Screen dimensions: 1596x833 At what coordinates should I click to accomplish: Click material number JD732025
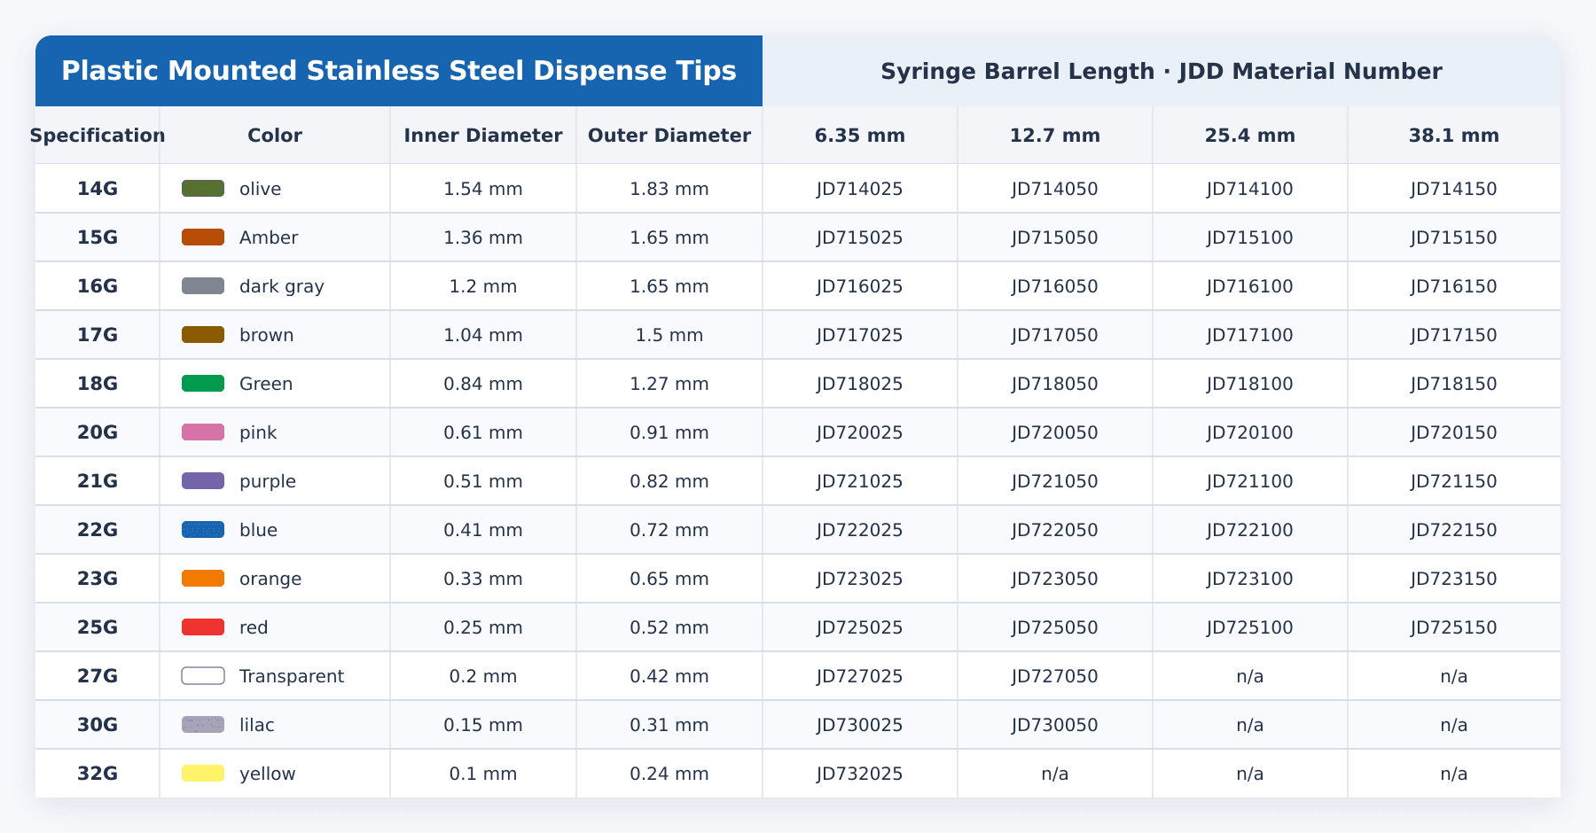click(x=860, y=773)
